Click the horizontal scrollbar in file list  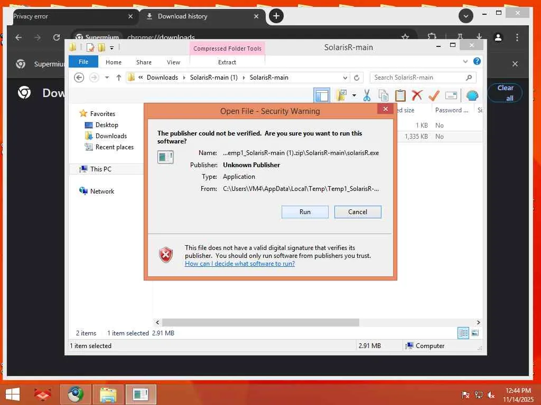(x=260, y=322)
